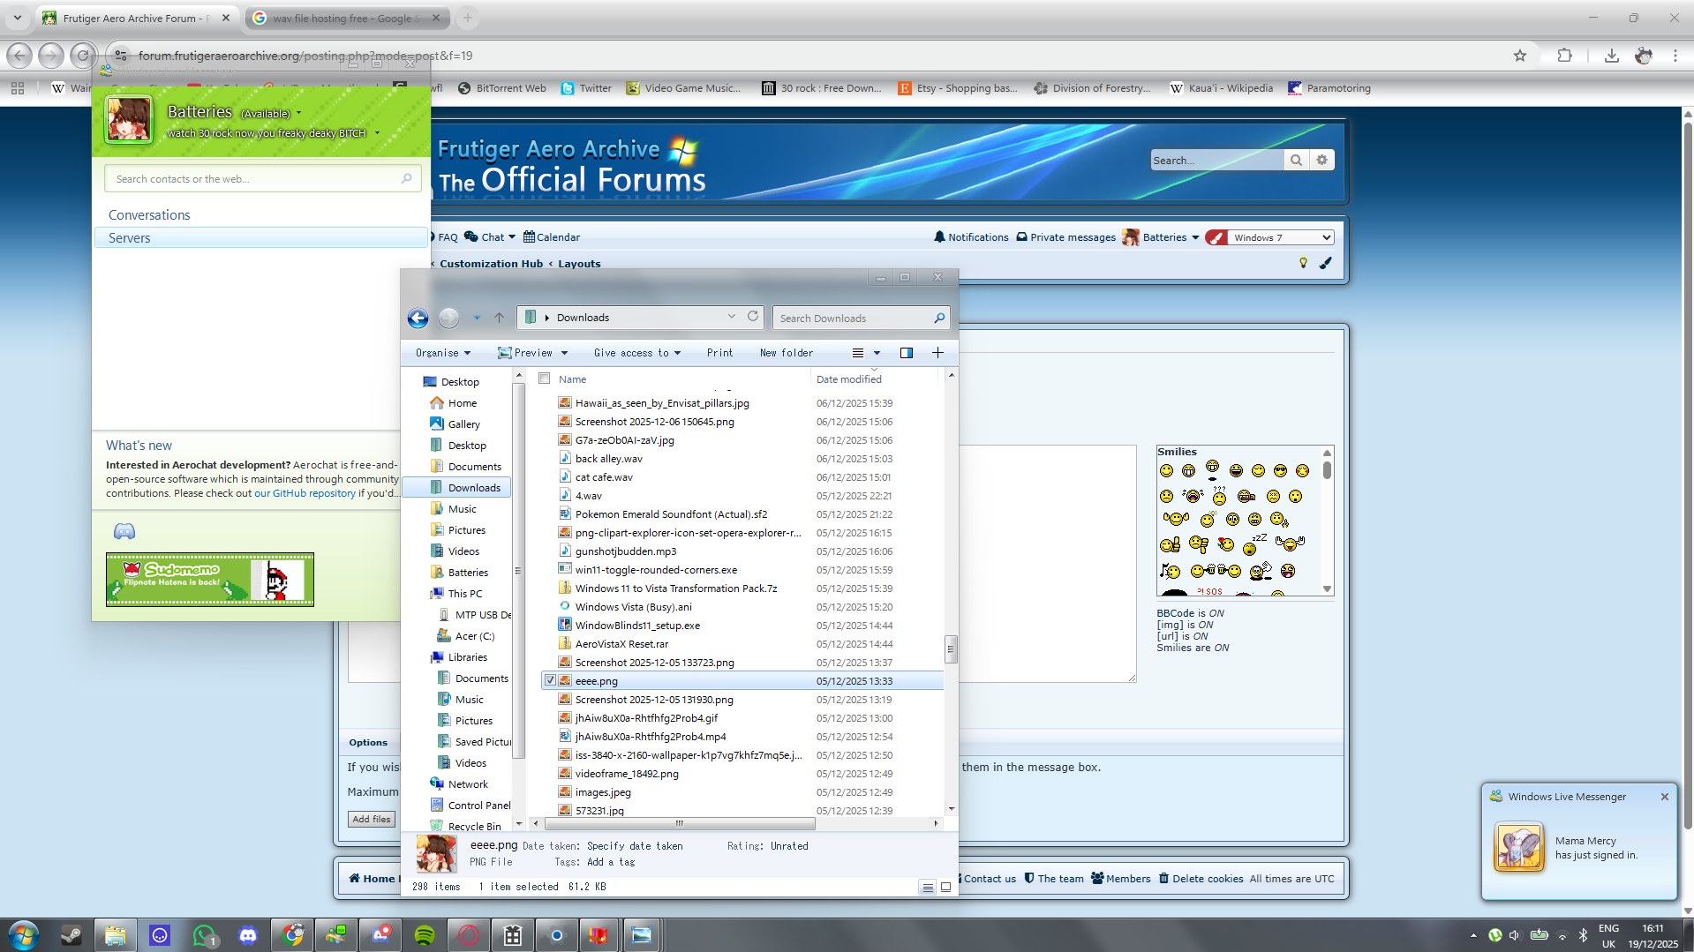Refresh the Downloads folder view

pos(753,317)
